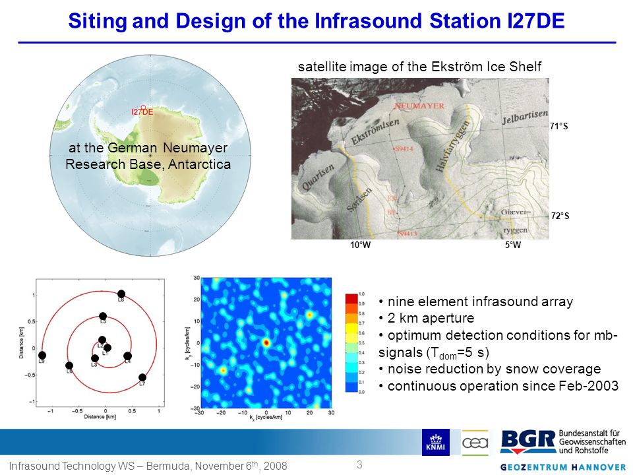633x475 pixels.
Task: Click caption 'satellite image of the Ekström Ice Shelf'
Action: point(419,67)
